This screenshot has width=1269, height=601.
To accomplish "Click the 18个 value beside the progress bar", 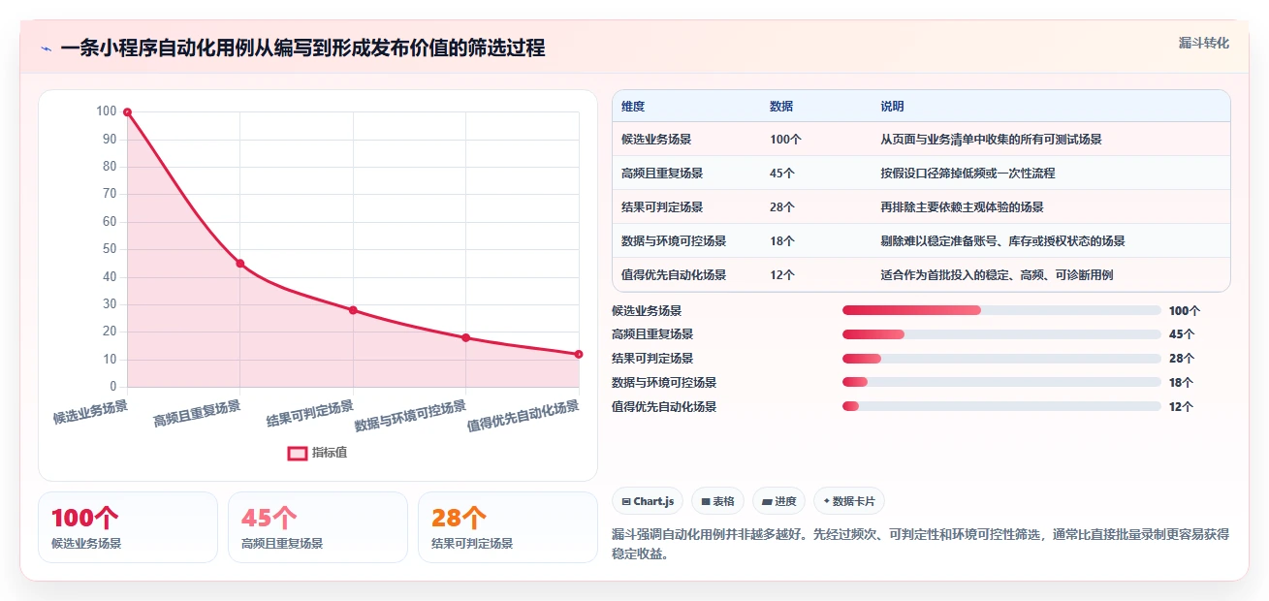I will tap(1182, 383).
